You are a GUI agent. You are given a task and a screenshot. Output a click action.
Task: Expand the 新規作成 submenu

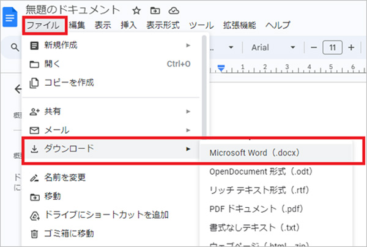(110, 45)
